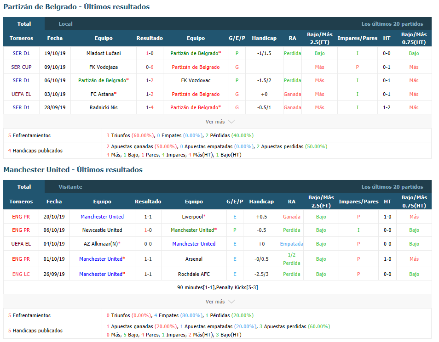This screenshot has height=342, width=439.
Task: Click the '90 minutes[1-1],Penalty Kicks[5-3]' note
Action: click(218, 287)
